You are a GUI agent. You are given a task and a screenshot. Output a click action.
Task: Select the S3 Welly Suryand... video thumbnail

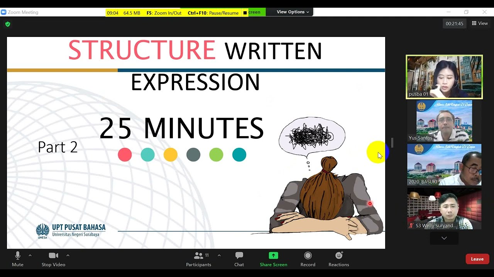(444, 209)
